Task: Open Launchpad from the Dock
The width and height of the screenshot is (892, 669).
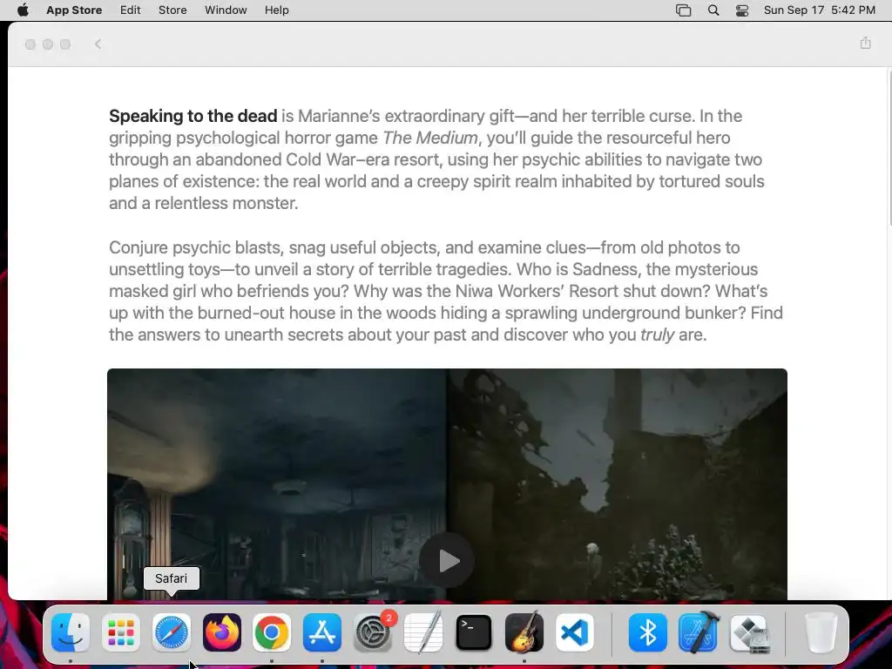Action: (x=121, y=632)
